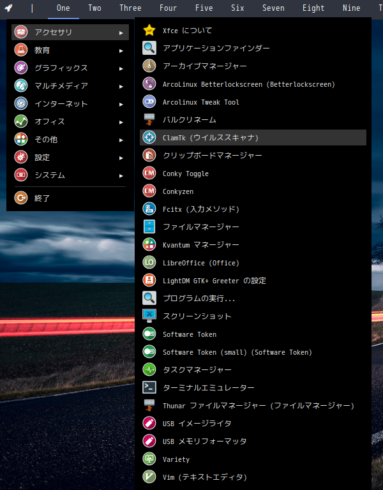Click the ターミナルエミュレーター prompt icon
This screenshot has height=490, width=383.
tap(149, 387)
